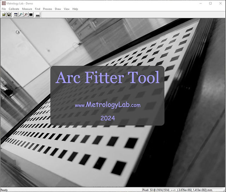Open the Measure menu
The height and width of the screenshot is (192, 226).
(27, 9)
